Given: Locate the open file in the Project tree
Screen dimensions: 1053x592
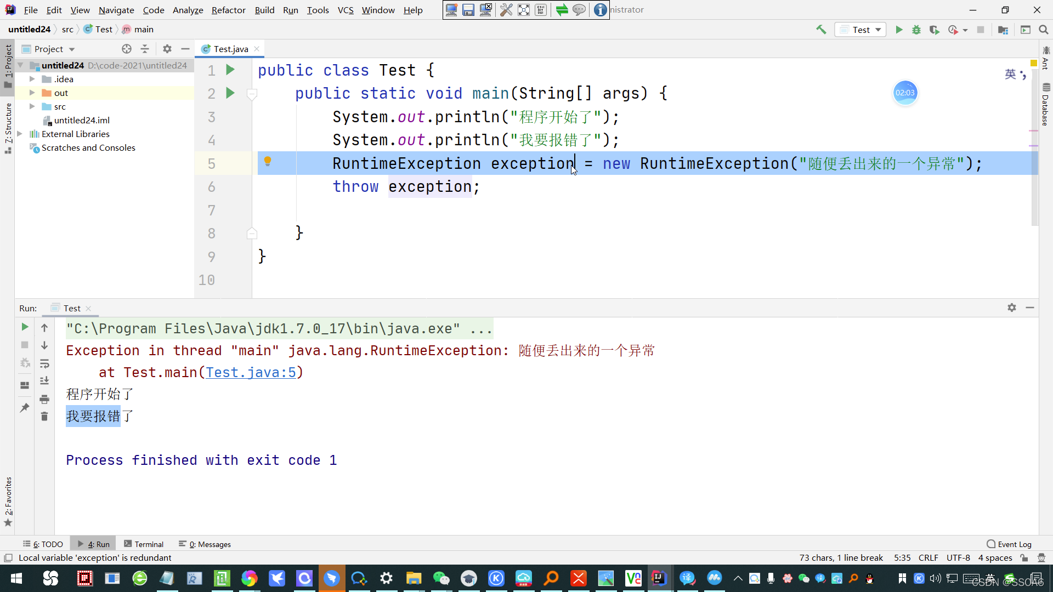Looking at the screenshot, I should click(127, 49).
